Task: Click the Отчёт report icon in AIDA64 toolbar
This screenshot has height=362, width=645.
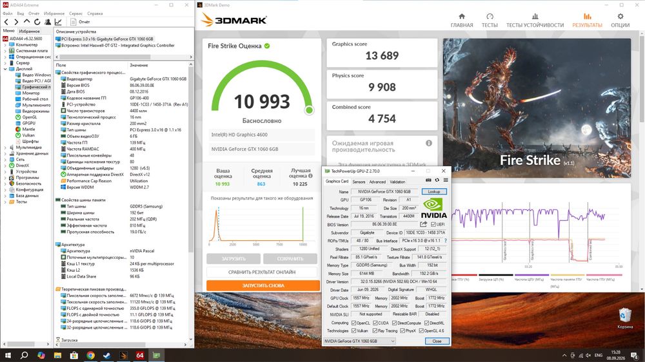Action: (x=74, y=22)
